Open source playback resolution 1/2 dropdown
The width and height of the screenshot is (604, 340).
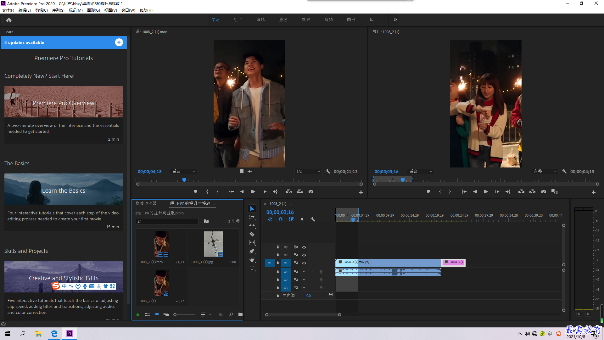pos(308,172)
